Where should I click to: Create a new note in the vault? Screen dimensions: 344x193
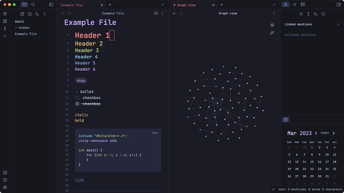pyautogui.click(x=22, y=14)
